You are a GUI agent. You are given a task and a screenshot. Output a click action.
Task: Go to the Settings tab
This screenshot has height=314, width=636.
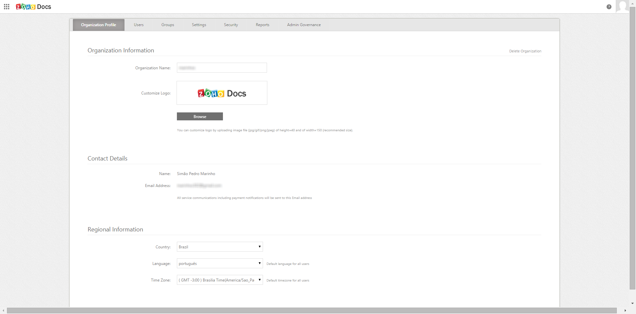click(x=199, y=25)
